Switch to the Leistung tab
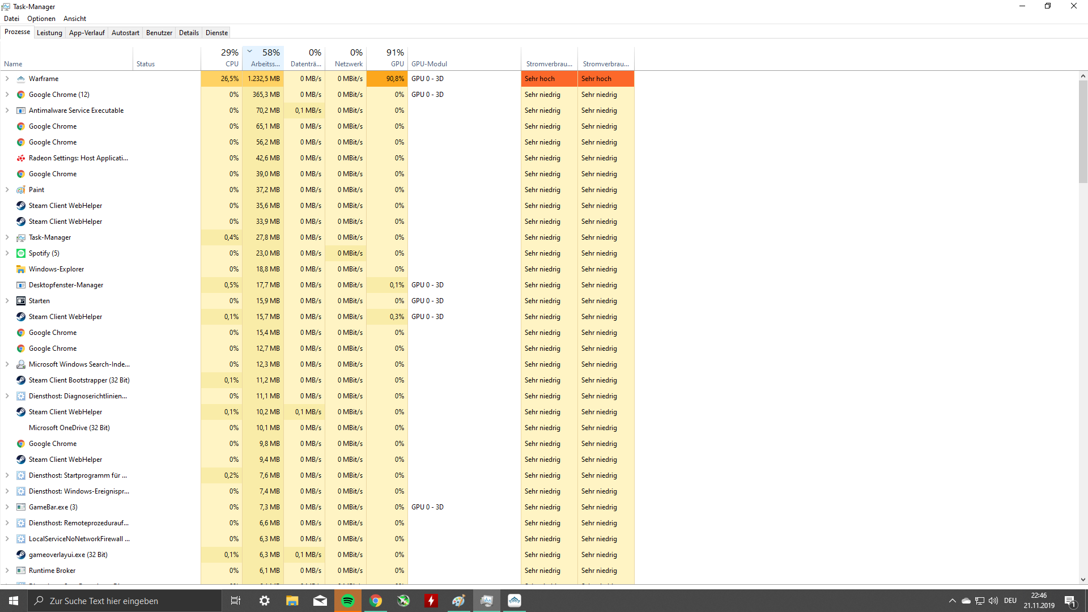The image size is (1088, 612). (49, 33)
